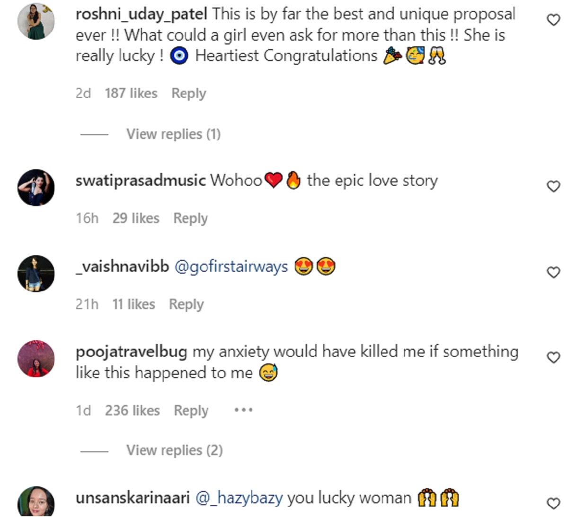Image resolution: width=568 pixels, height=517 pixels.
Task: Open swatiprasadmusic's profile avatar
Action: pos(36,188)
